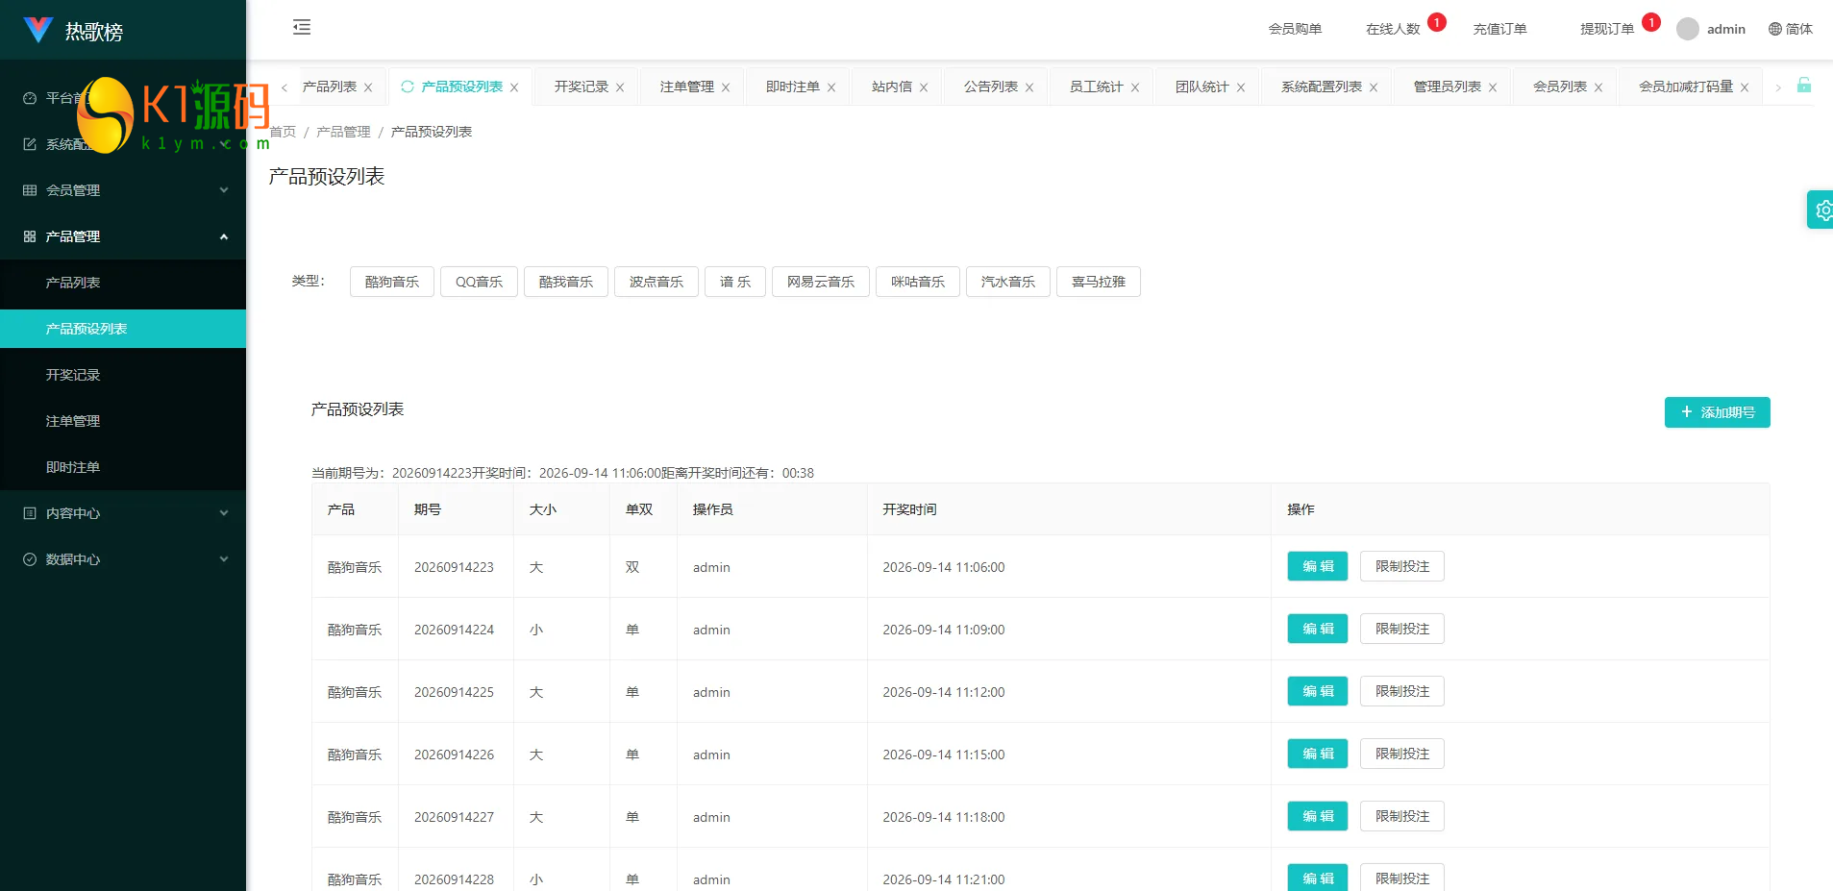Click the 热歌榜 logo icon
This screenshot has height=891, width=1833.
(x=37, y=30)
